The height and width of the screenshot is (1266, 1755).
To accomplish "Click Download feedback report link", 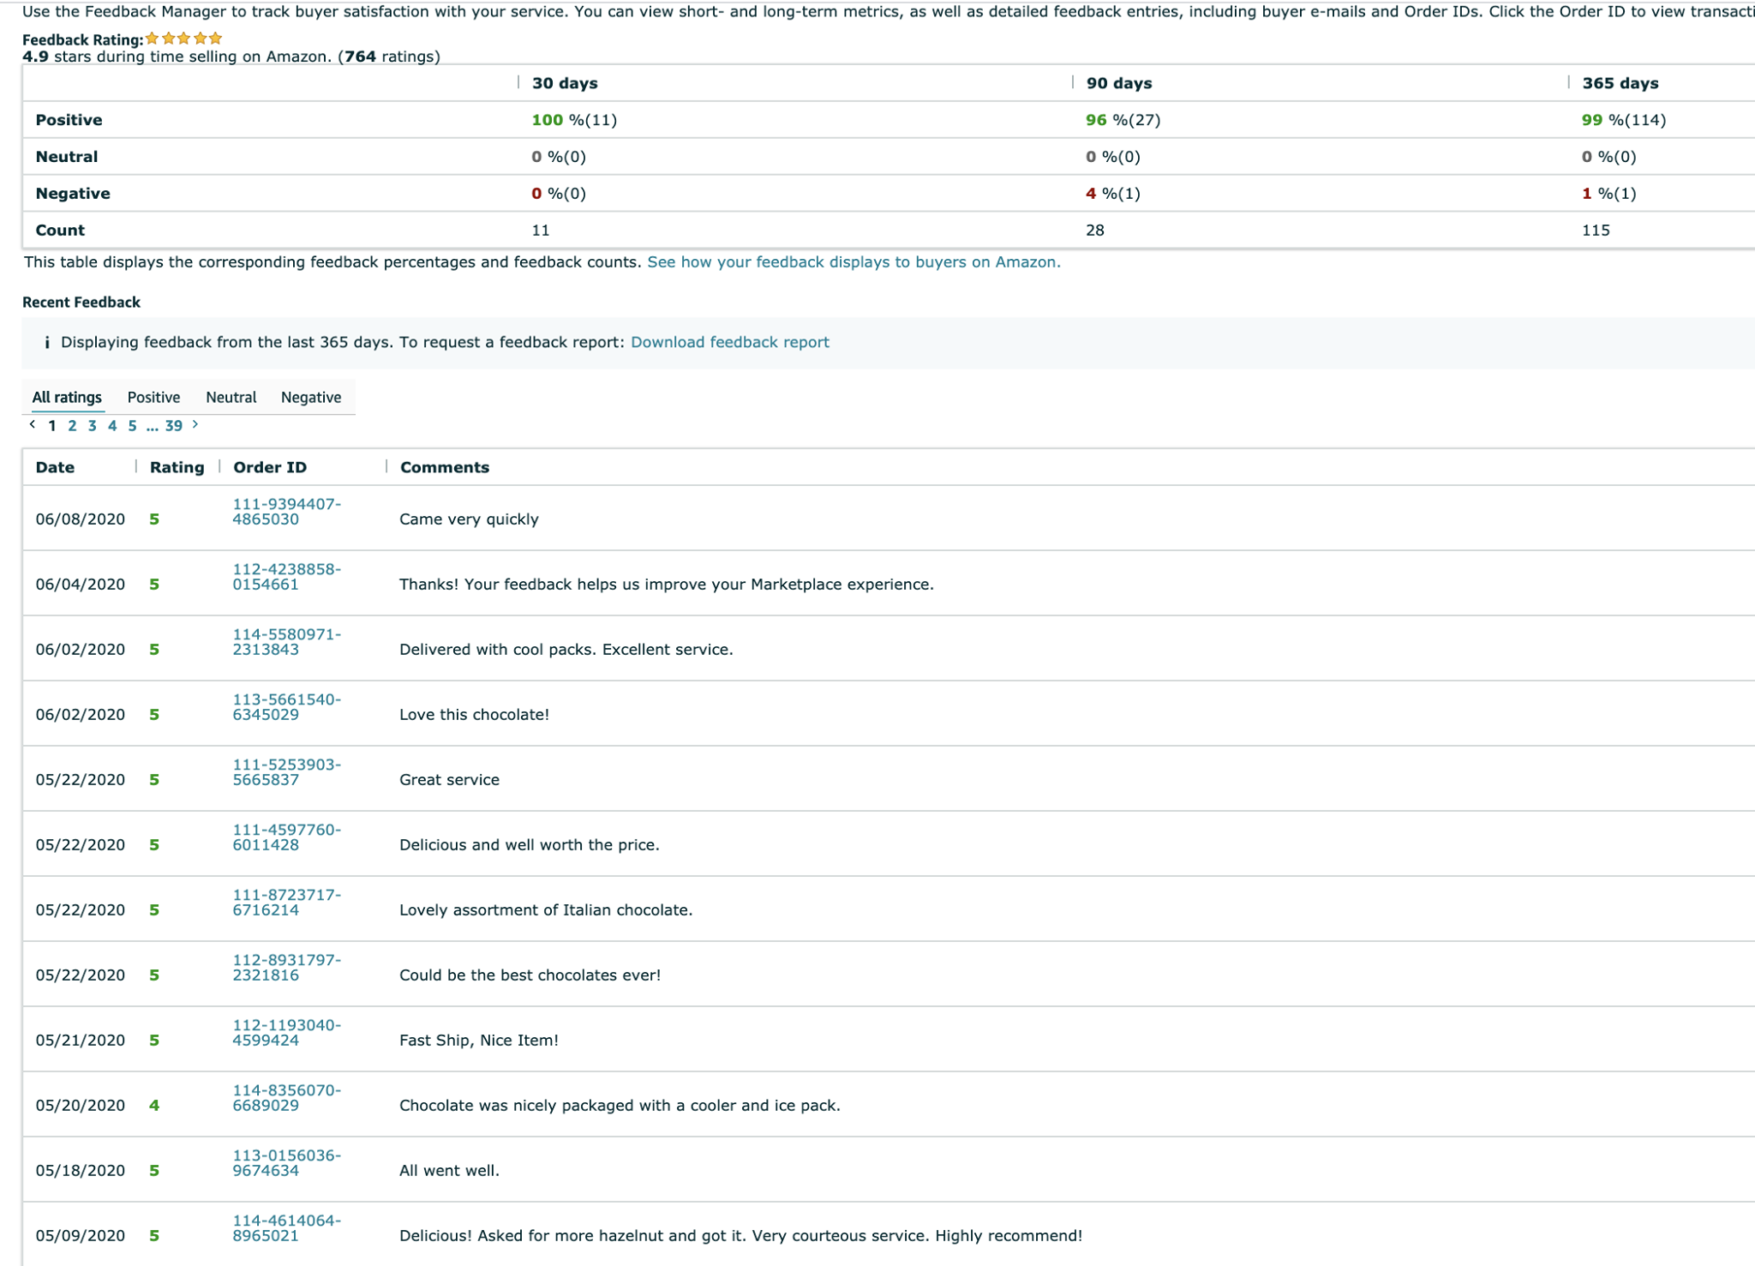I will [x=729, y=342].
